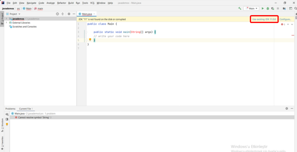Open the Build menu
Screen dimensions: 297x152
(71, 3)
